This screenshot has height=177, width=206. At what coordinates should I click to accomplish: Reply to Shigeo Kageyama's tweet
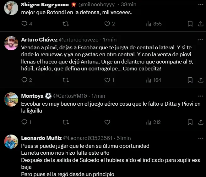[x=25, y=24]
